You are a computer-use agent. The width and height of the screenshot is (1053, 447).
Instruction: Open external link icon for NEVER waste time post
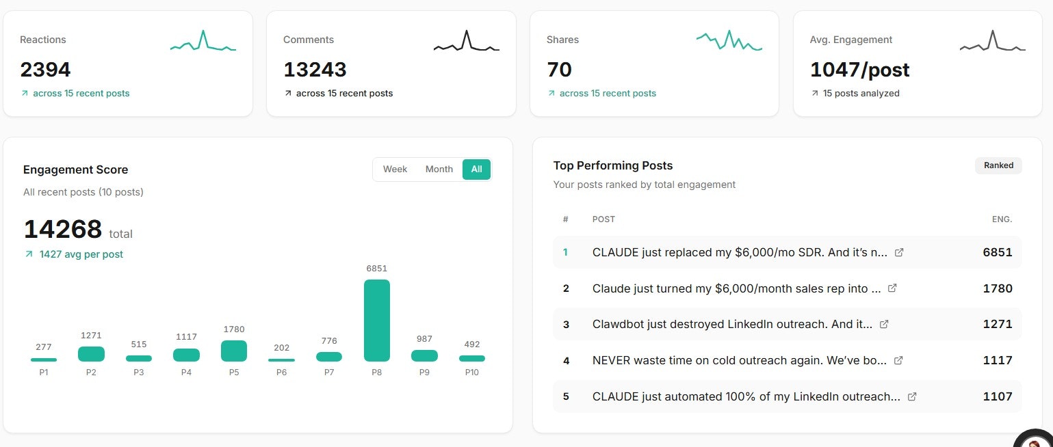point(898,360)
